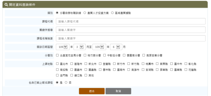Enable the 花蓮縣 checkbox
Image resolution: width=211 pixels, height=96 pixels.
186,69
